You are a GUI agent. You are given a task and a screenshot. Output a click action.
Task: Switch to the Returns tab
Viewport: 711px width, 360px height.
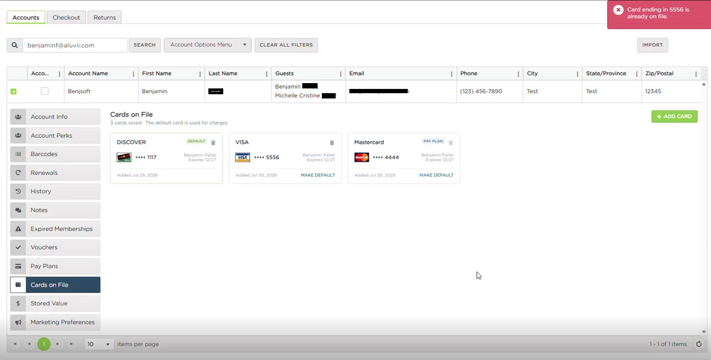pos(104,17)
